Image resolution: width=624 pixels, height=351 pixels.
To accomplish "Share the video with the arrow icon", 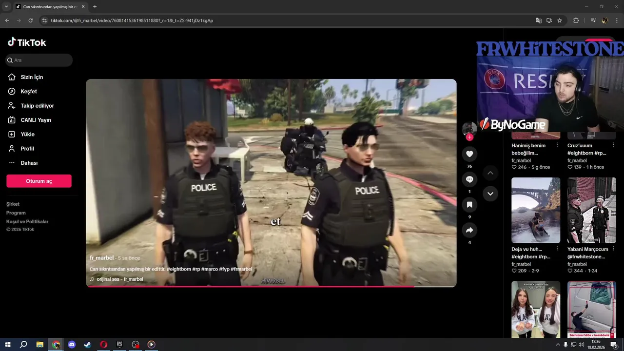I will coord(469,230).
